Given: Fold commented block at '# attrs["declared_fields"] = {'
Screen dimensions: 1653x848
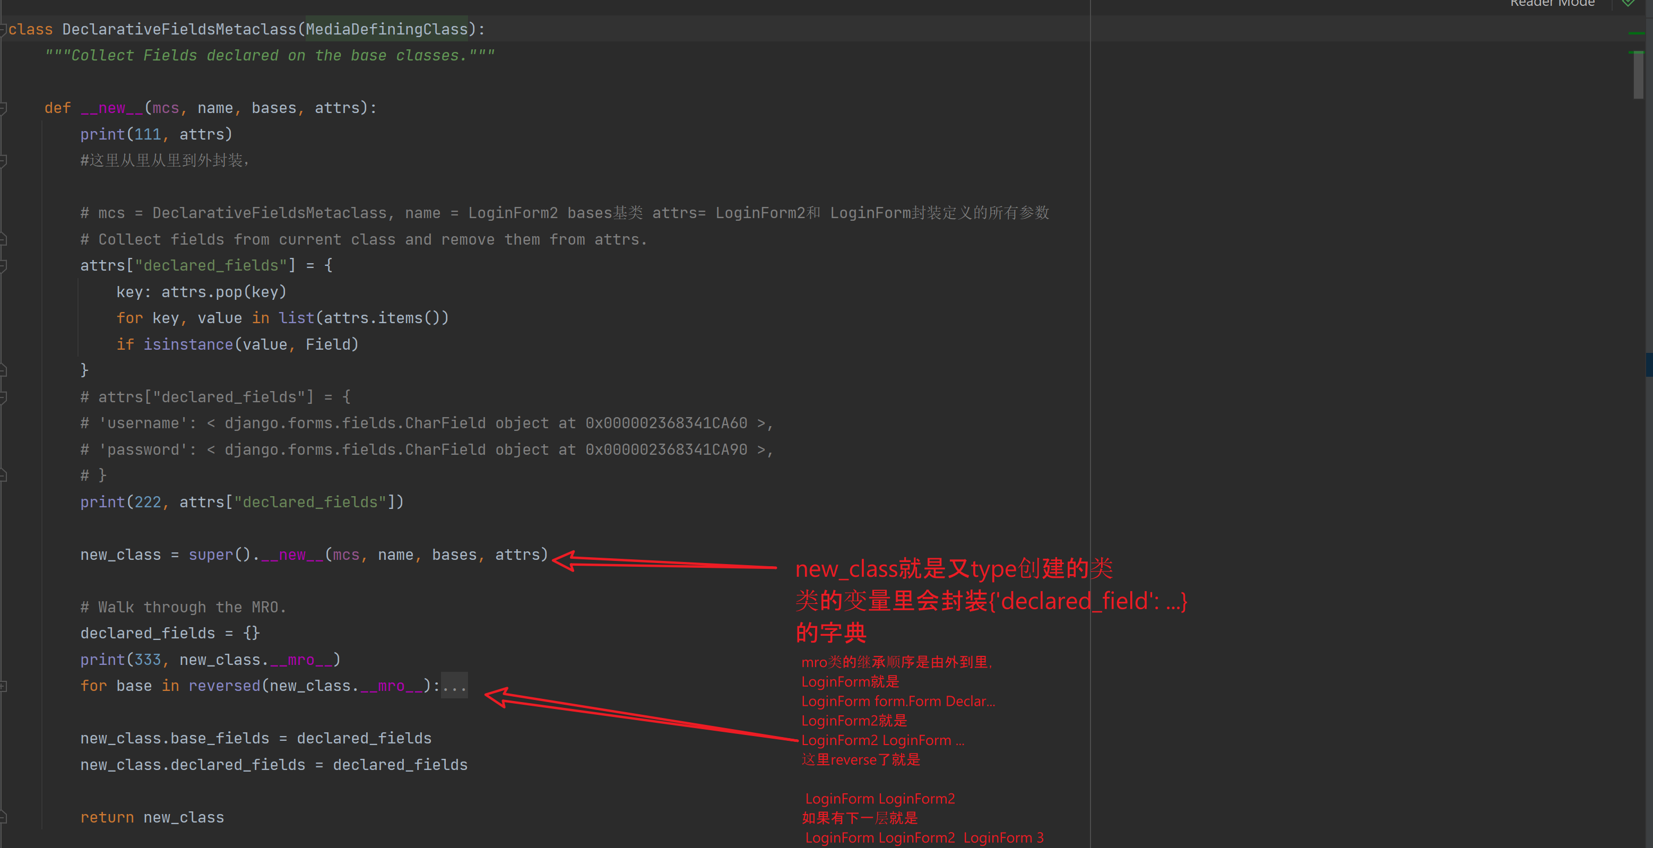Looking at the screenshot, I should (3, 397).
